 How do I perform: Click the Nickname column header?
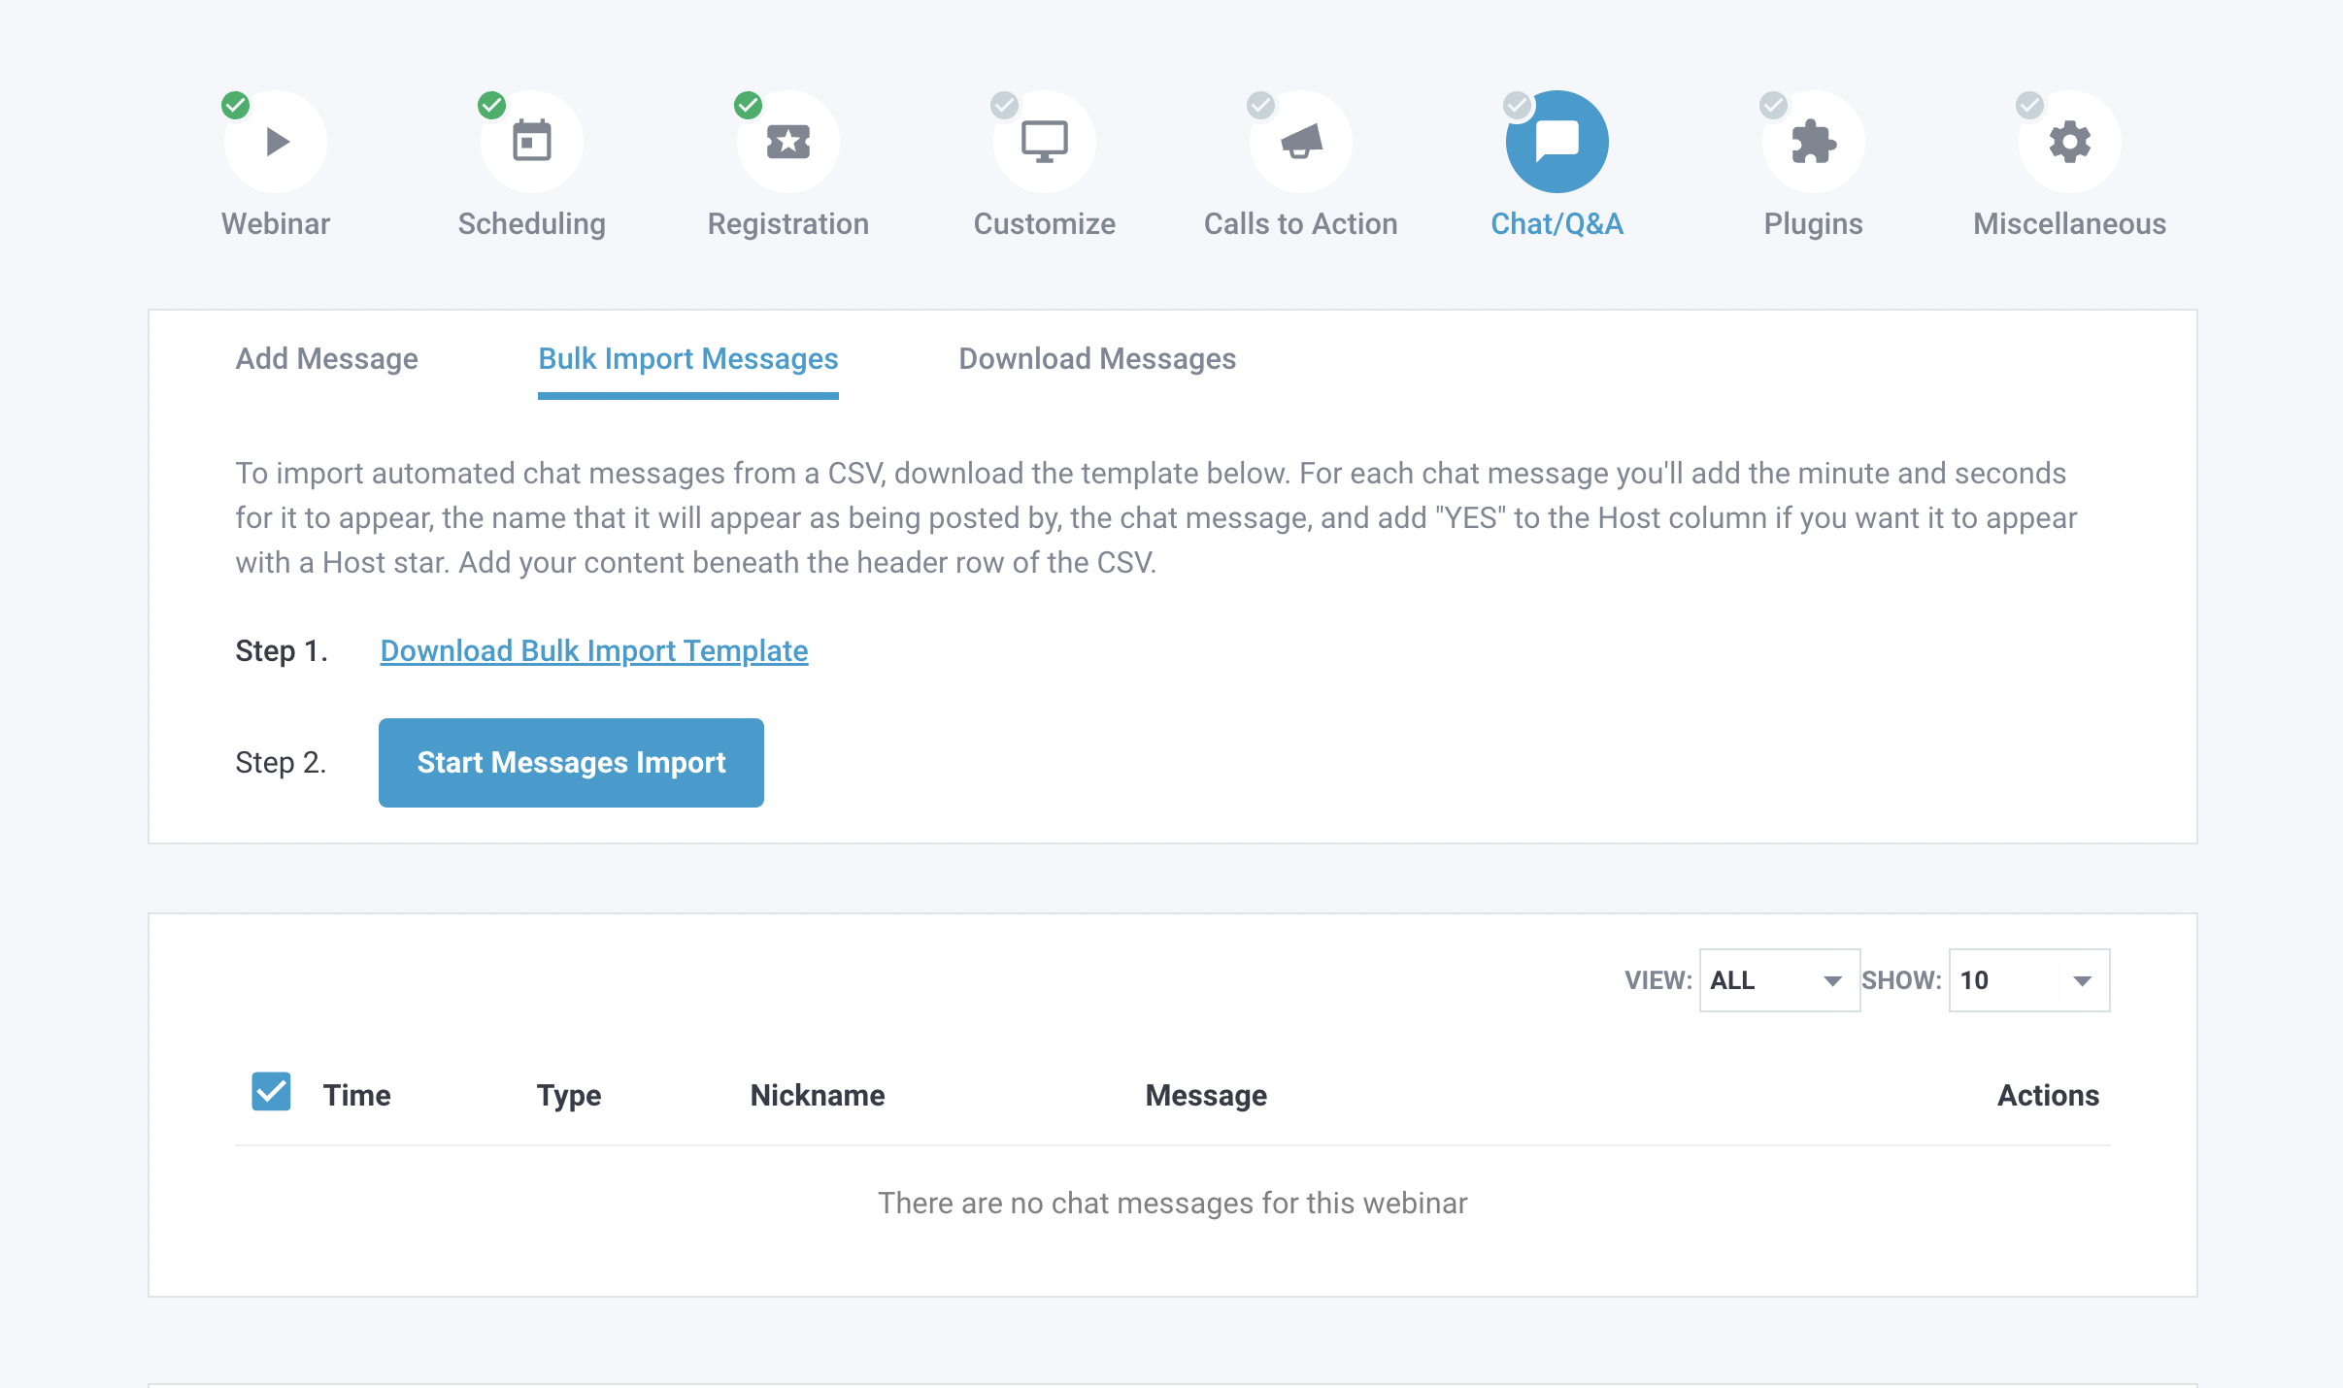tap(817, 1096)
